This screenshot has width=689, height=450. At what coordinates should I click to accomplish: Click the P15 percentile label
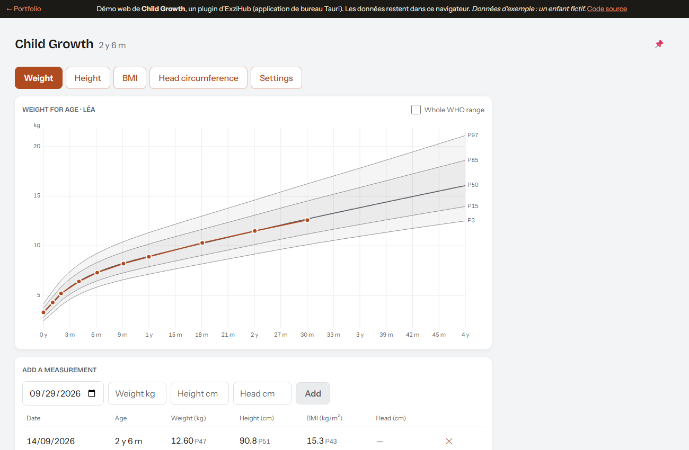tap(473, 206)
